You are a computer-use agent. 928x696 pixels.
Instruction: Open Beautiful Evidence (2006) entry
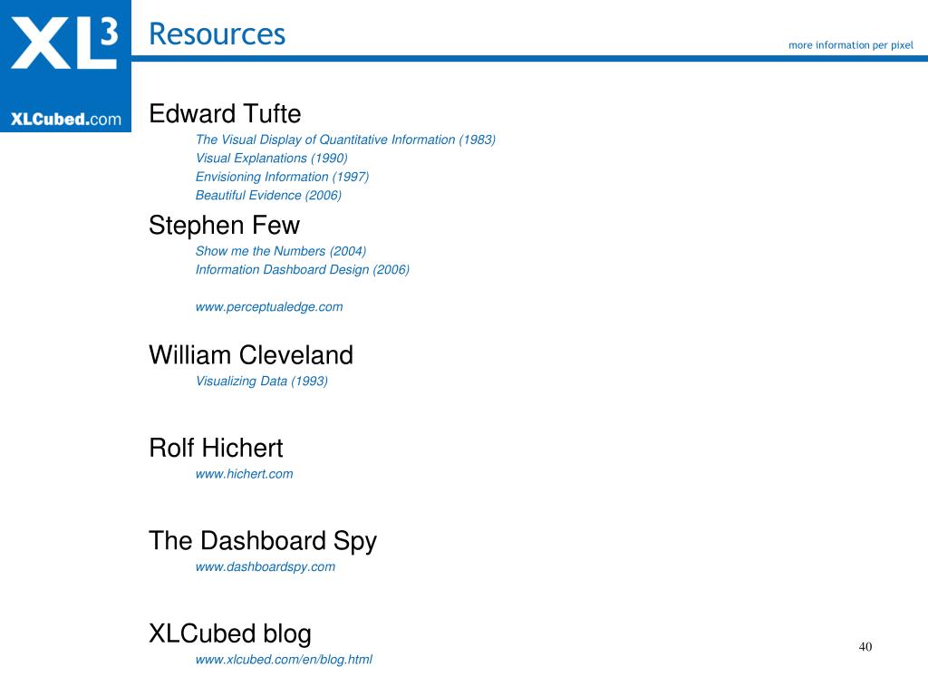268,196
